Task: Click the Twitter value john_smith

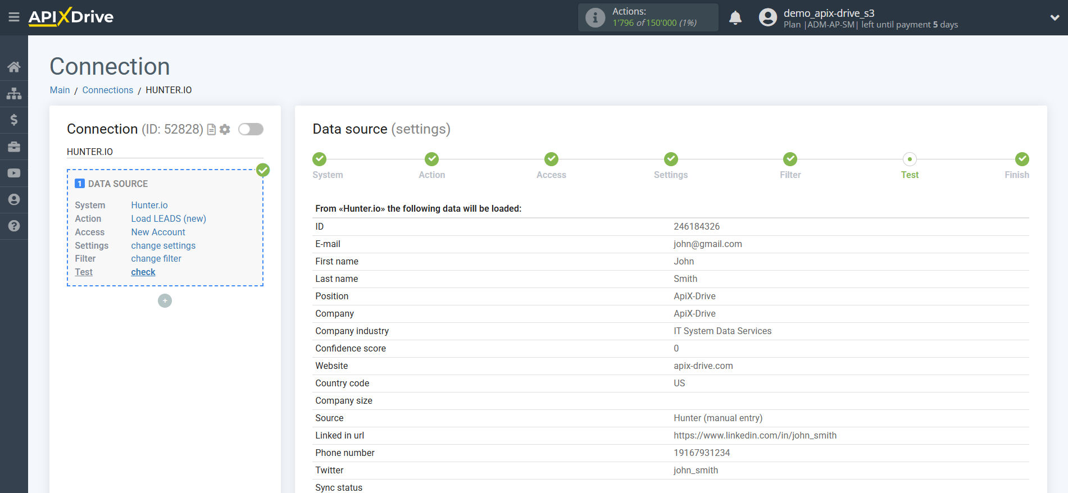Action: [x=696, y=470]
